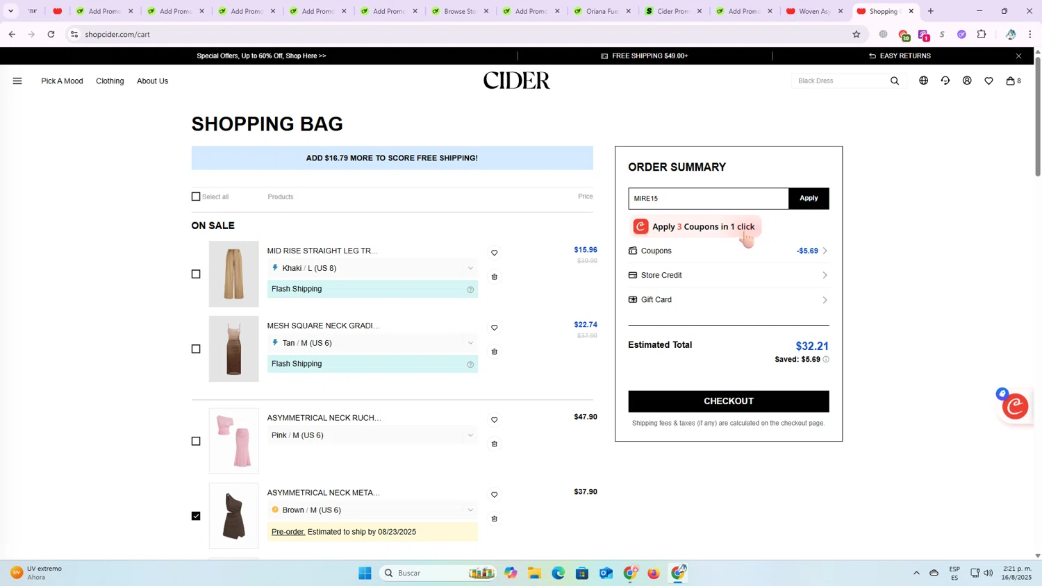The width and height of the screenshot is (1042, 586).
Task: Check the Mesh Square Neck Gradi item
Action: tap(196, 349)
